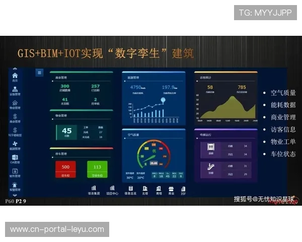Image resolution: width=302 pixels, height=242 pixels.
Task: Open 设备管理 from the sidebar
Action: (x=15, y=89)
